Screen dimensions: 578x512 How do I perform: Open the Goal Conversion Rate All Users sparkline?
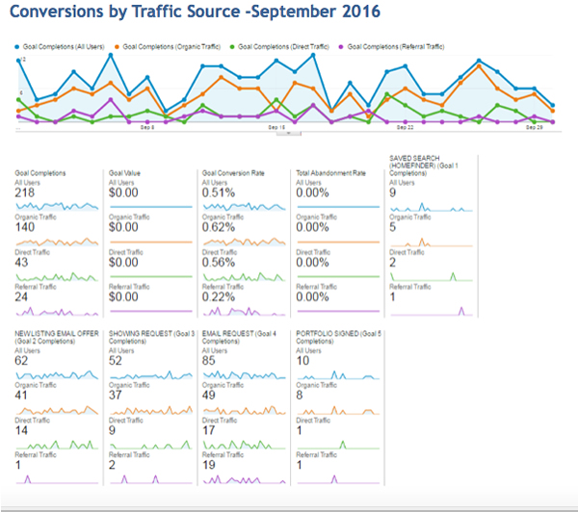pyautogui.click(x=244, y=206)
